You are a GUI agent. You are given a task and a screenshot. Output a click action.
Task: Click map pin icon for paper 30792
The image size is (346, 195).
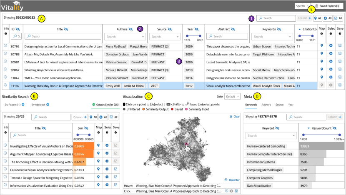(x=322, y=45)
